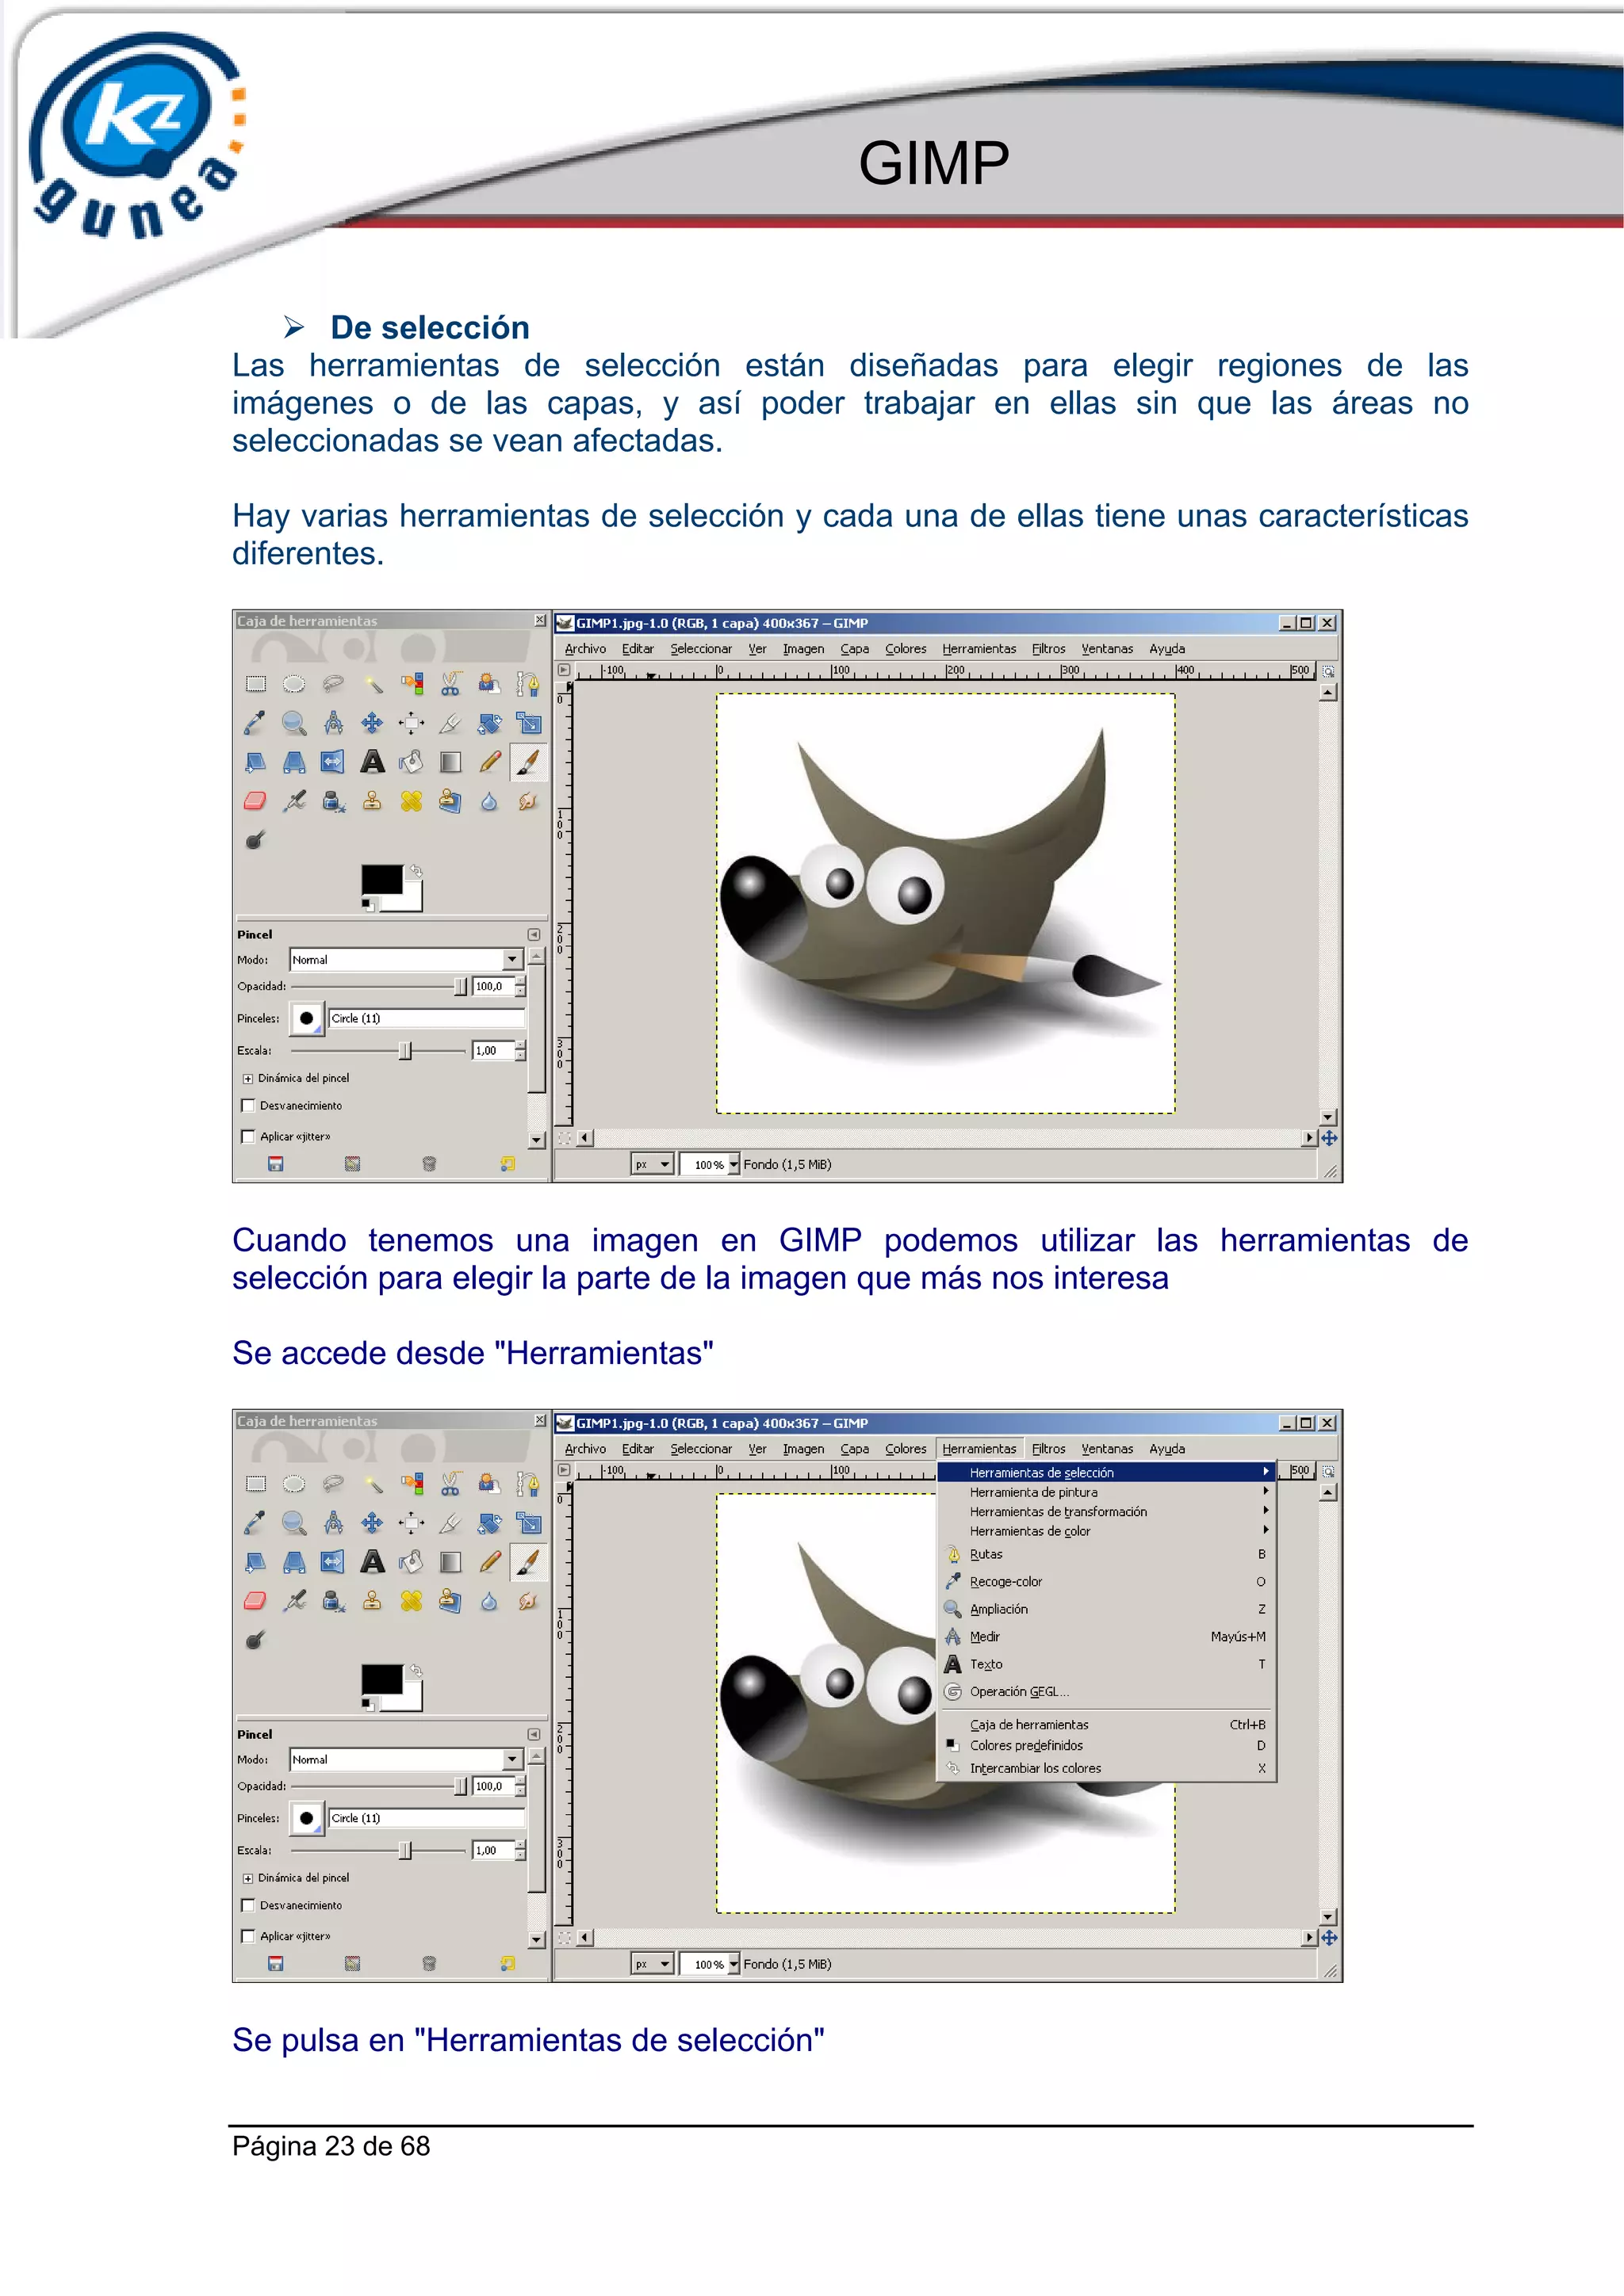
Task: Select the Move tool's blue cross arrows in the lower toolbox
Action: pos(372,1523)
